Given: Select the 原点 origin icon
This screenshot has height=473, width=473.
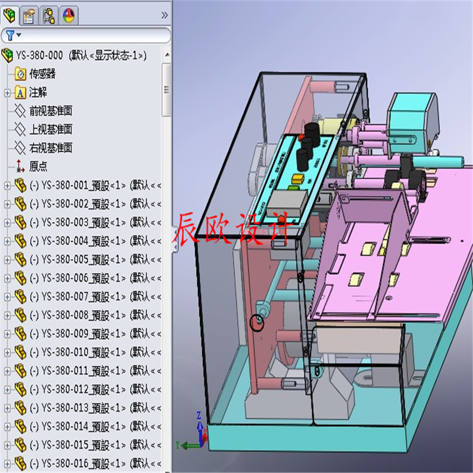Looking at the screenshot, I should [20, 166].
